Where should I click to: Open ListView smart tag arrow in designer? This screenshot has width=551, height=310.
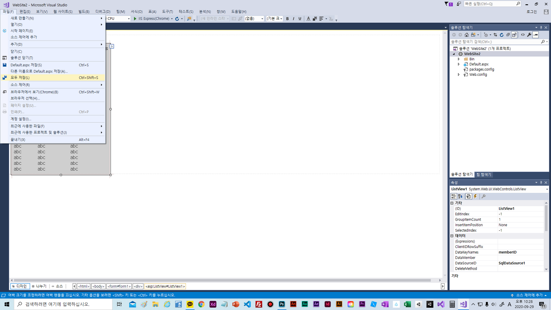[x=112, y=46]
